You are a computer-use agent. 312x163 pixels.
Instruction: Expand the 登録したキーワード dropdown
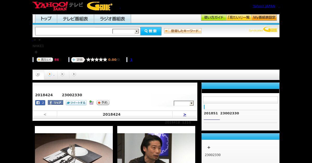coord(183,31)
